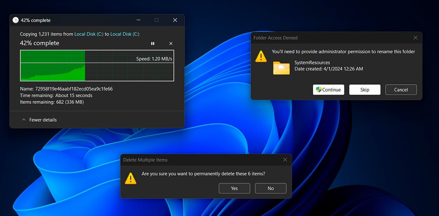Click the warning icon in Delete Multiple Items
439x216 pixels.
(x=130, y=178)
